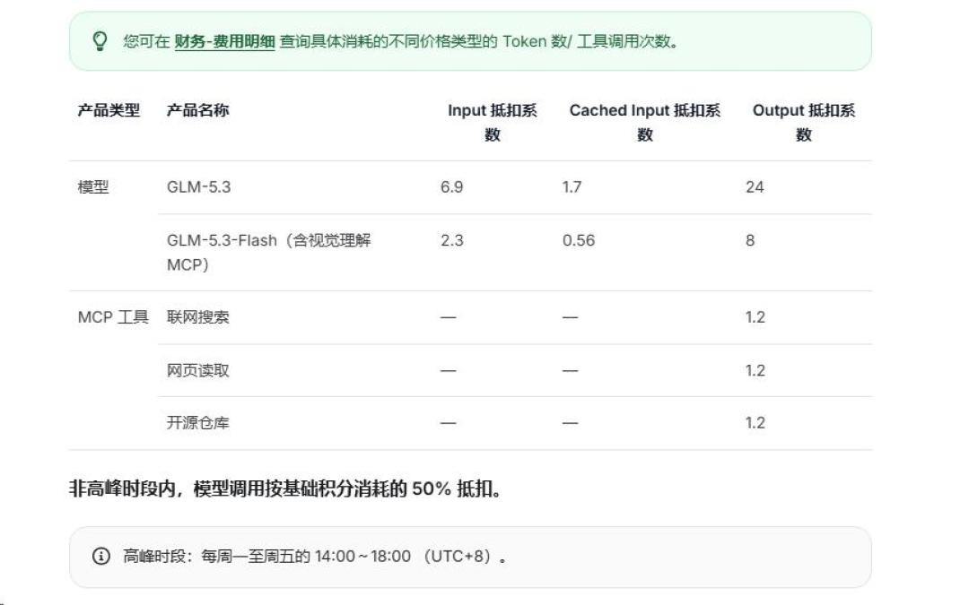Click the Cached Input 抵扣系数 header
This screenshot has height=605, width=969.
[x=644, y=122]
